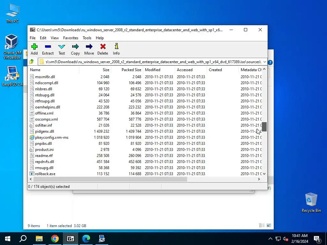Sort by Name column header
Screen dimensions: 327x245
[54, 70]
